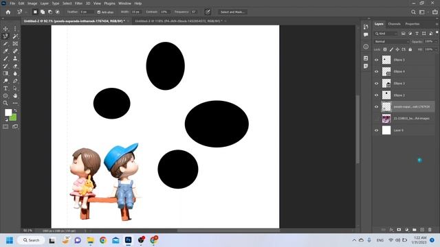This screenshot has height=247, width=440.
Task: Expand status bar info arrow
Action: pos(85,231)
